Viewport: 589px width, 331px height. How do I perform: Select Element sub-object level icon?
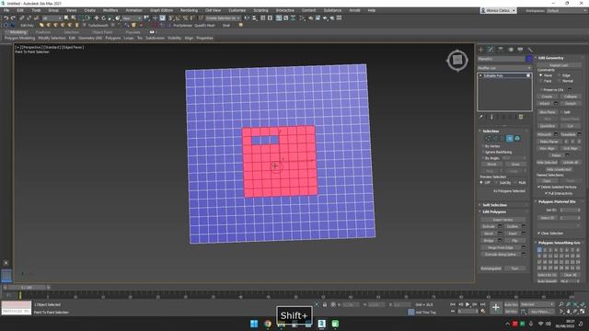click(x=517, y=139)
